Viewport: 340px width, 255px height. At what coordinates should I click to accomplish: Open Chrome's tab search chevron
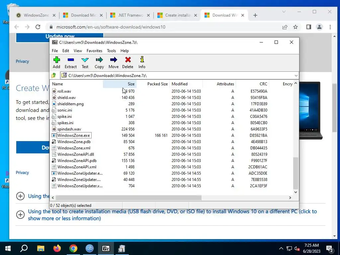pyautogui.click(x=284, y=12)
